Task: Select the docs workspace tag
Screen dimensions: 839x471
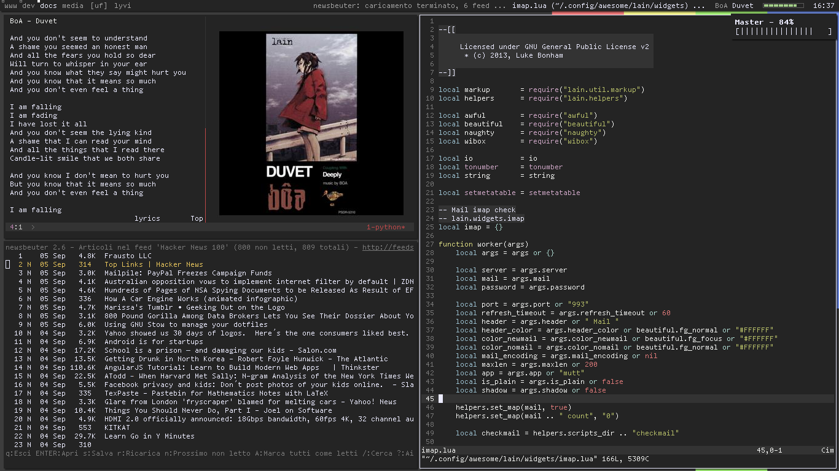Action: click(49, 6)
